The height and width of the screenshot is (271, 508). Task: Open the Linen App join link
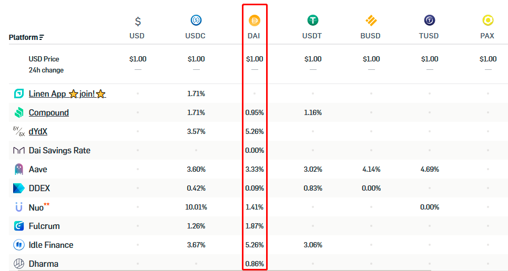[67, 94]
